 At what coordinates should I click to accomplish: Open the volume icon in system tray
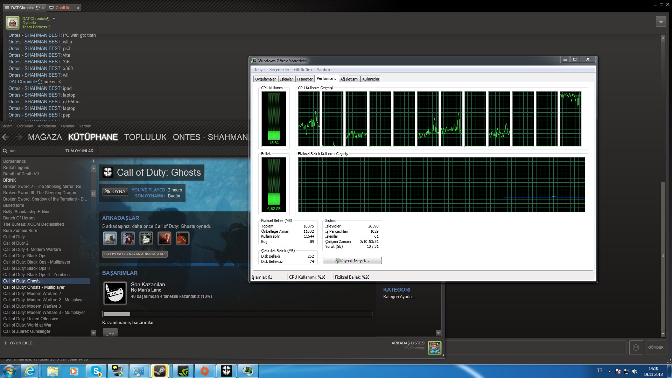635,371
